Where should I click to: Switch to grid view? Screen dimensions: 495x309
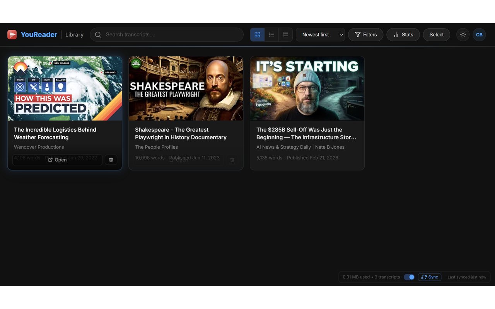click(x=257, y=35)
